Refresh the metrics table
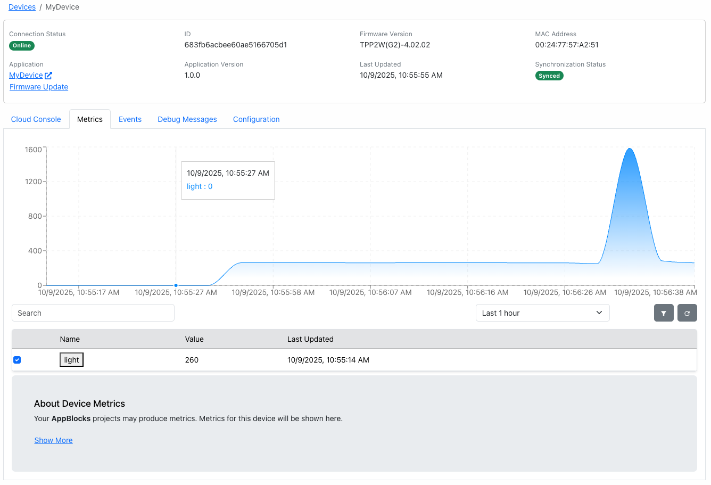This screenshot has height=485, width=711. (687, 313)
